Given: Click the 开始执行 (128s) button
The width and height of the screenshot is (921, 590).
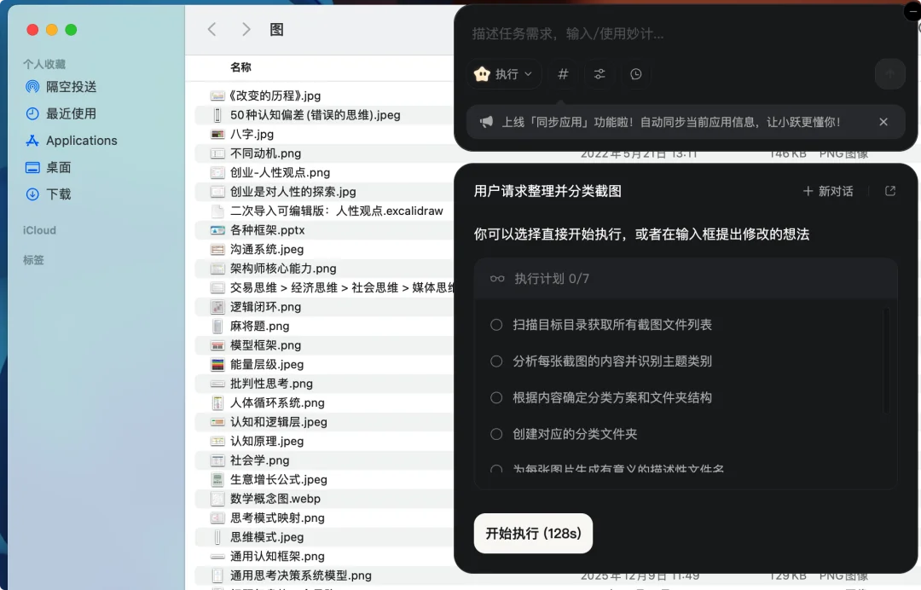Looking at the screenshot, I should (x=533, y=533).
